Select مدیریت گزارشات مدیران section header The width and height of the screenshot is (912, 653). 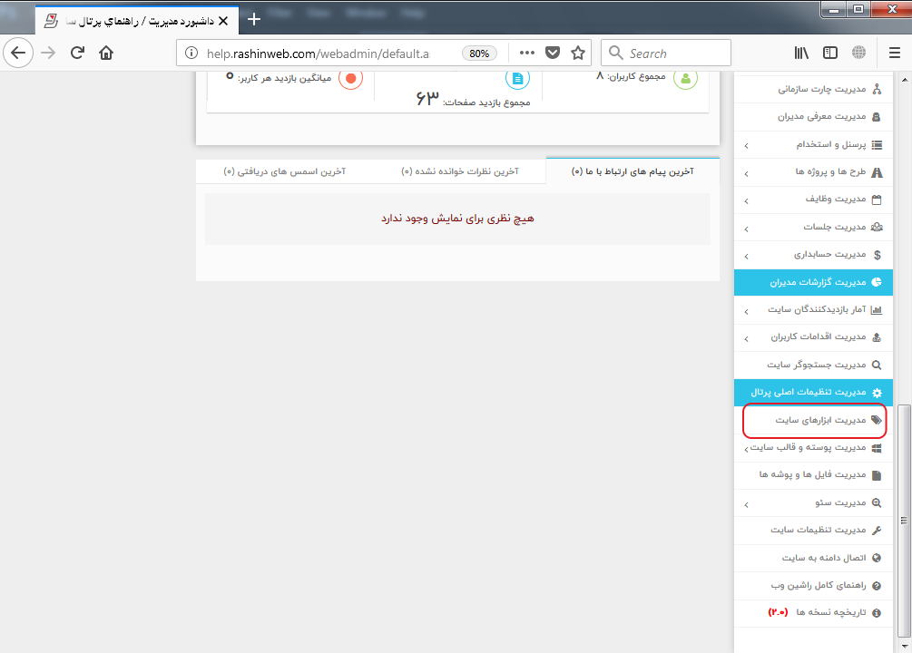[813, 282]
